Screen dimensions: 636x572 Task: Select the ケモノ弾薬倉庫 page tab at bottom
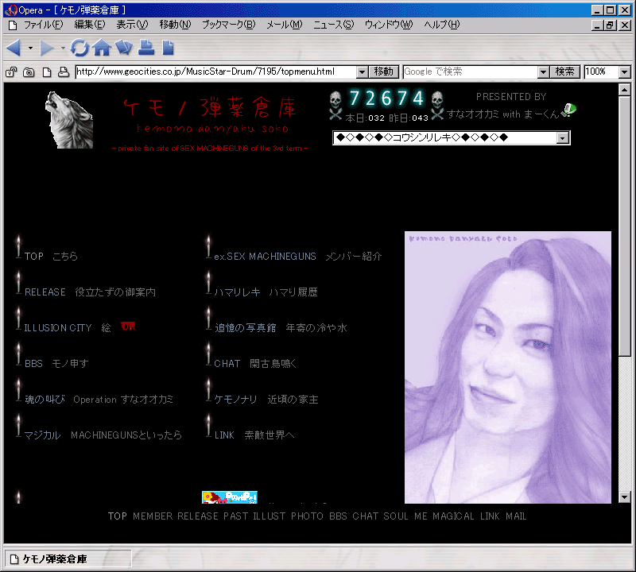[68, 559]
